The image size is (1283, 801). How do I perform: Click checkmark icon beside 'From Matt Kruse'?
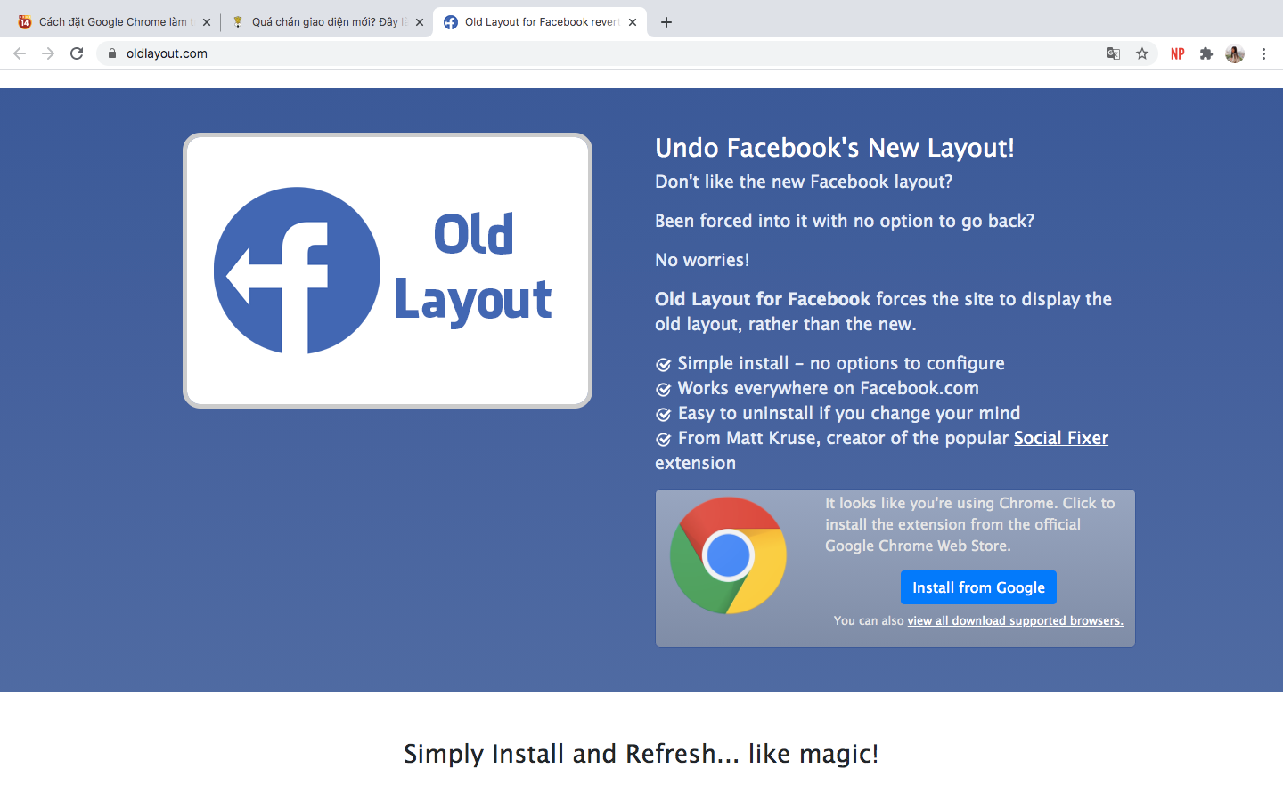pos(663,440)
